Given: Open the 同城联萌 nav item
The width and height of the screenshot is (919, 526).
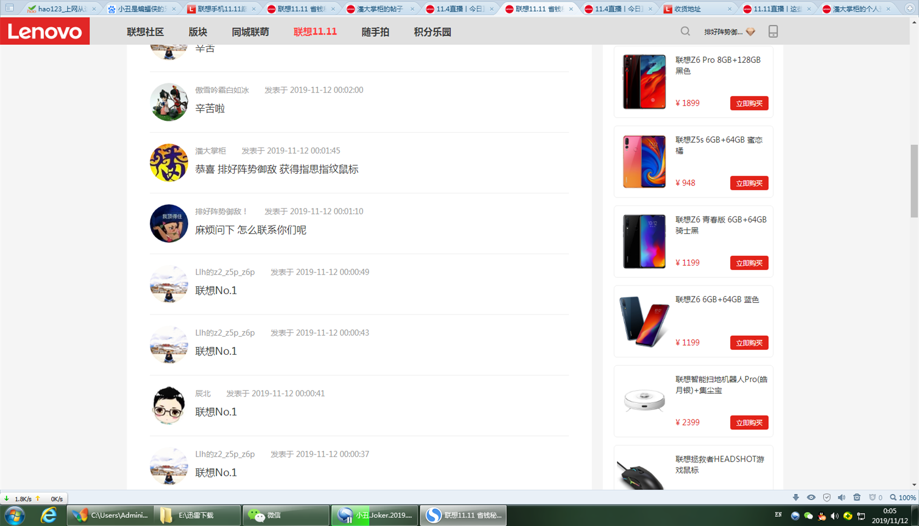Looking at the screenshot, I should (x=250, y=32).
